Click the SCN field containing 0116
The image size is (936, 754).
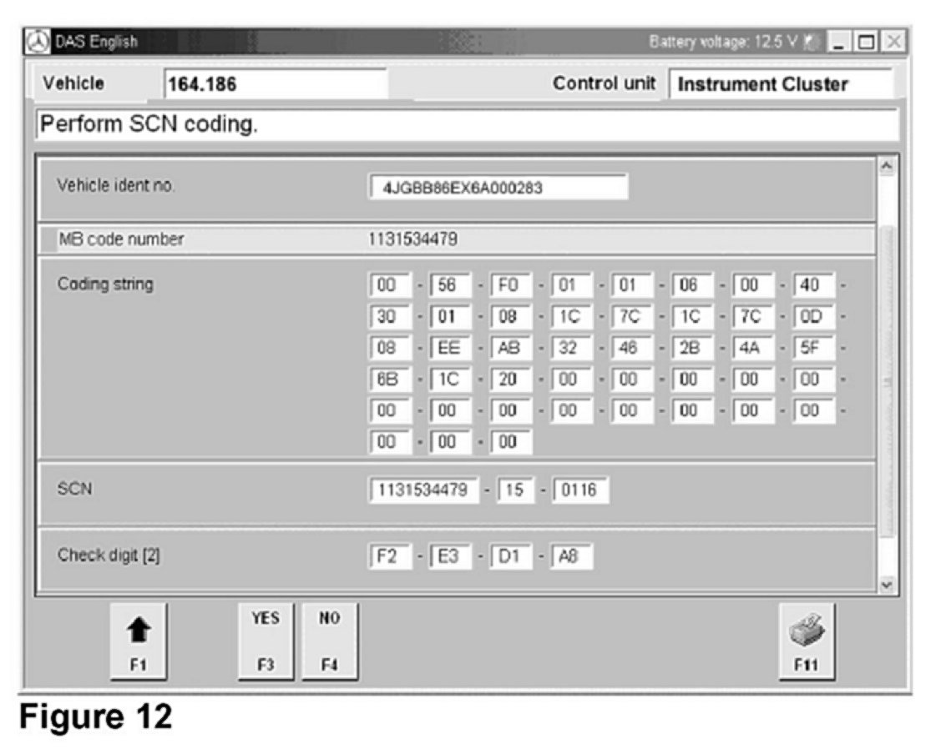click(x=579, y=490)
